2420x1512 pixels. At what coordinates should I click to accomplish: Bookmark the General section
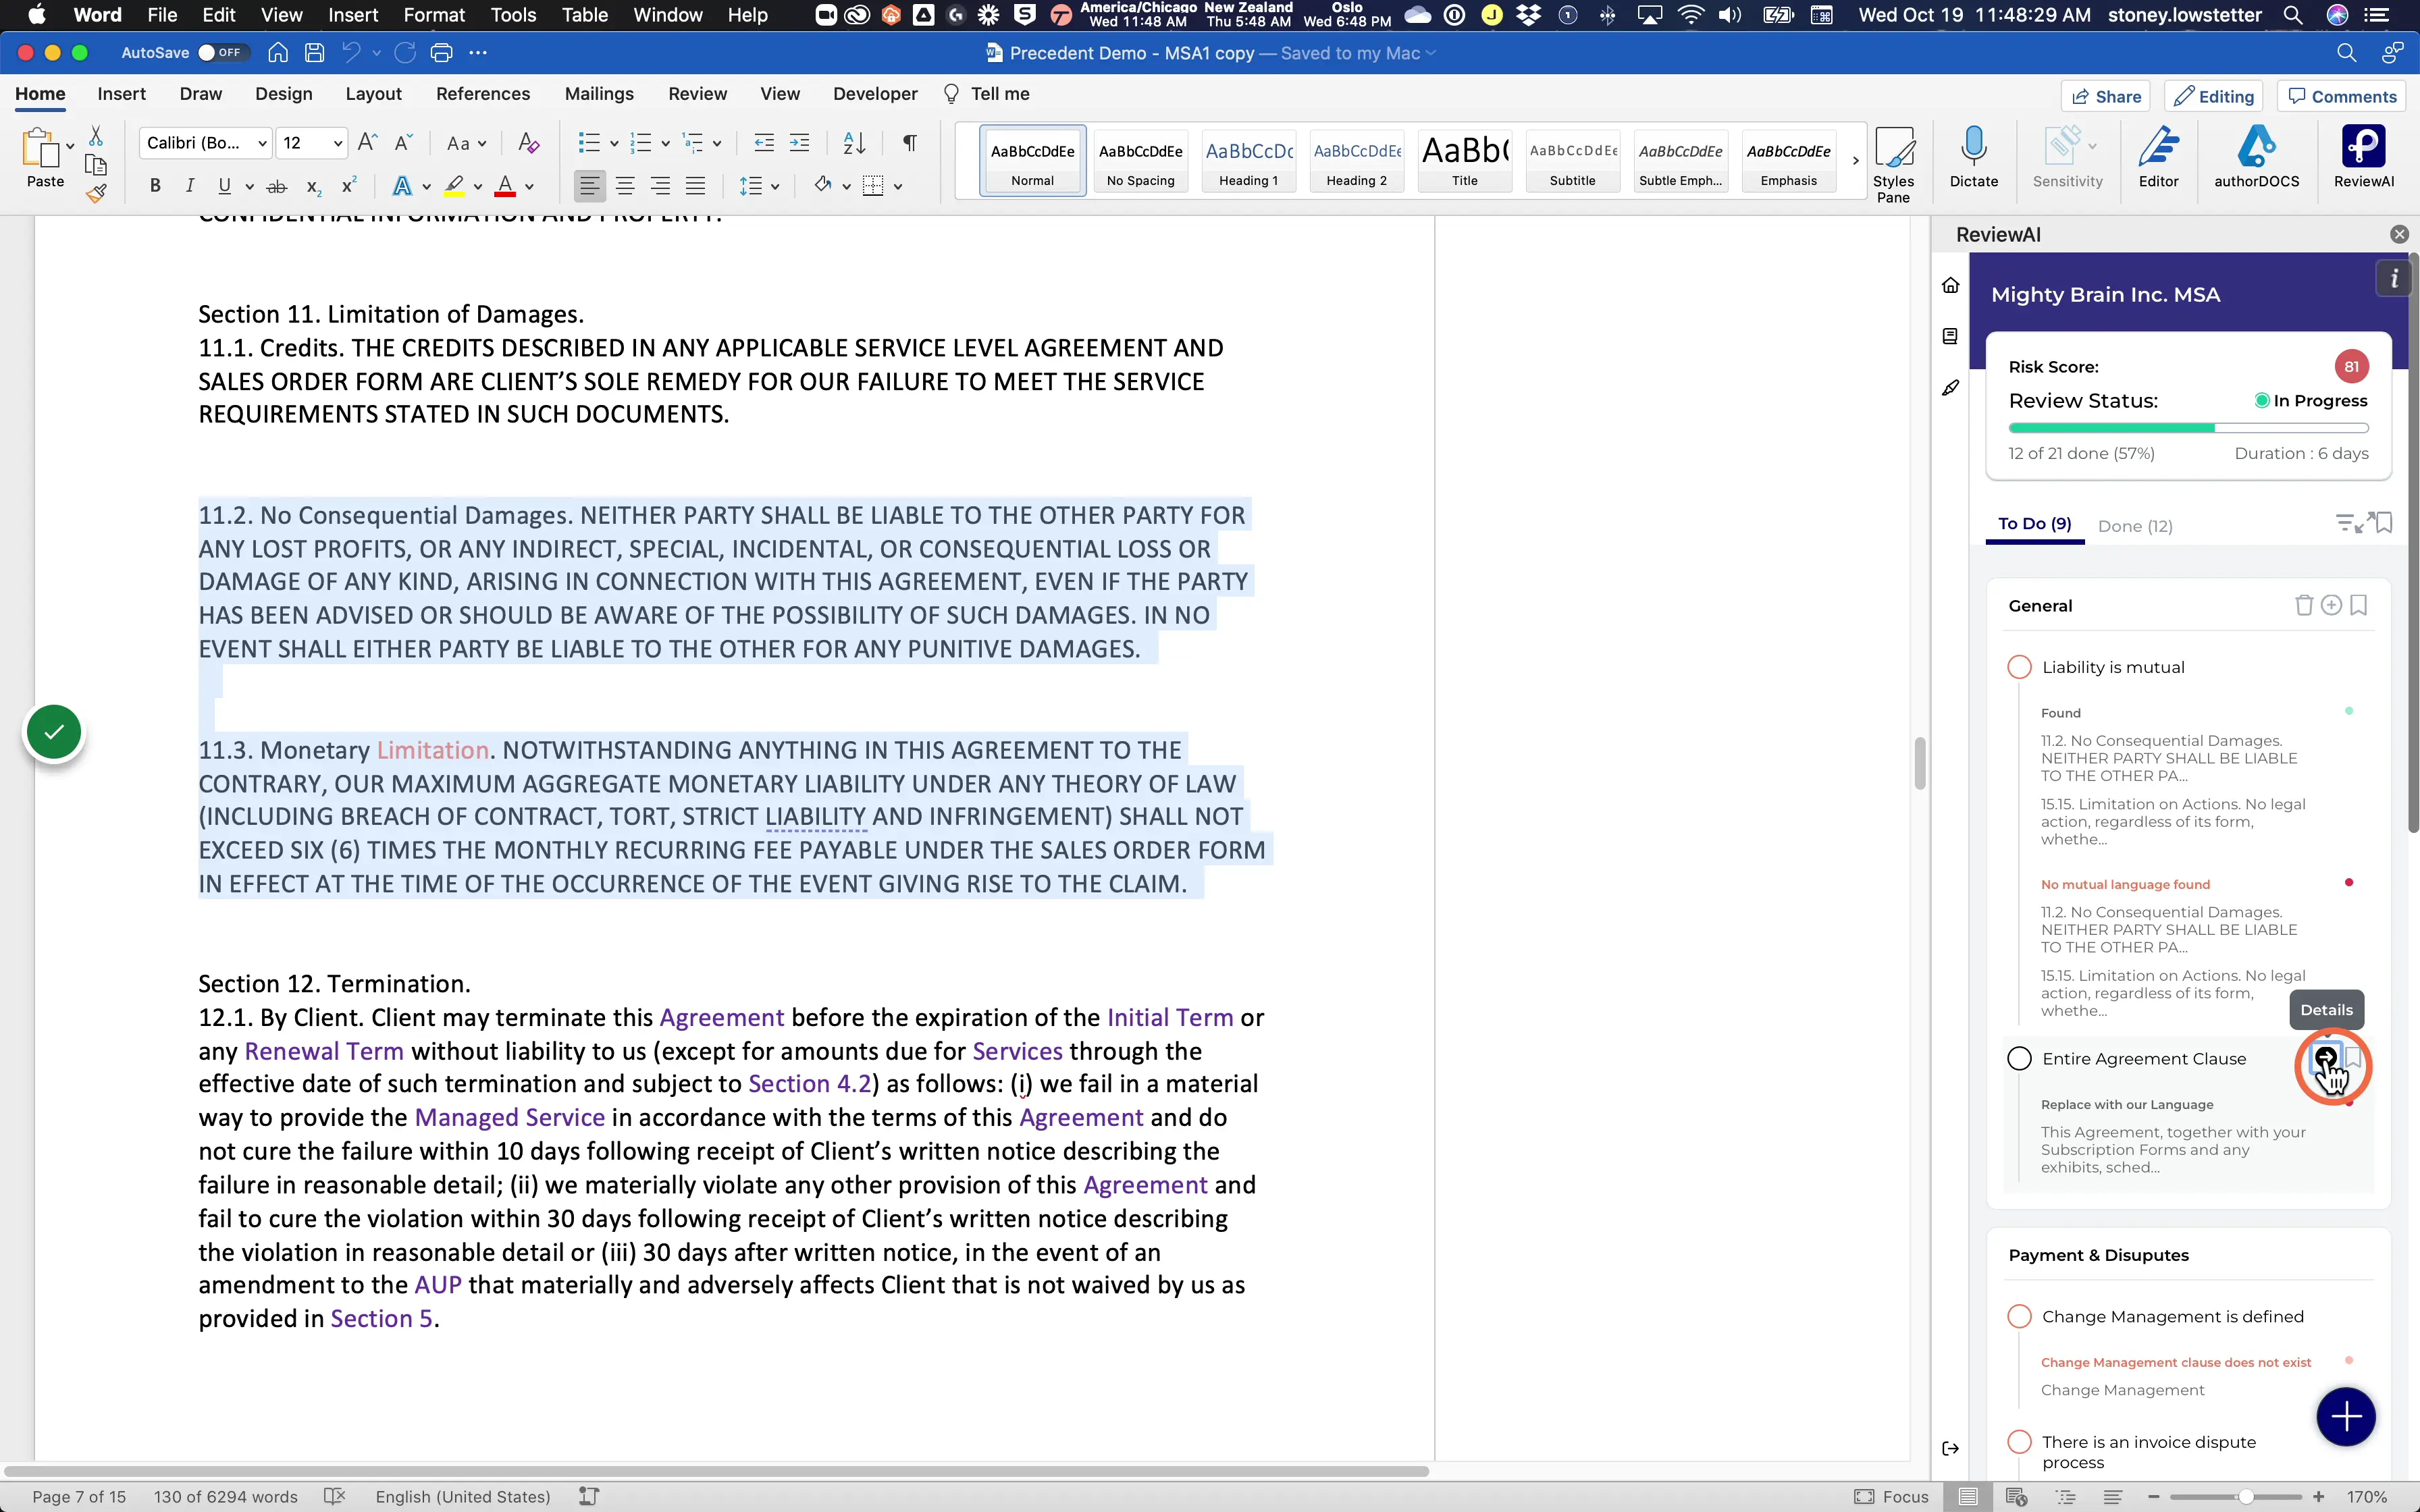point(2358,605)
